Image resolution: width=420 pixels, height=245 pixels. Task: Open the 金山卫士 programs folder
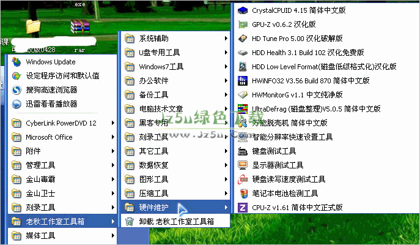pyautogui.click(x=62, y=193)
